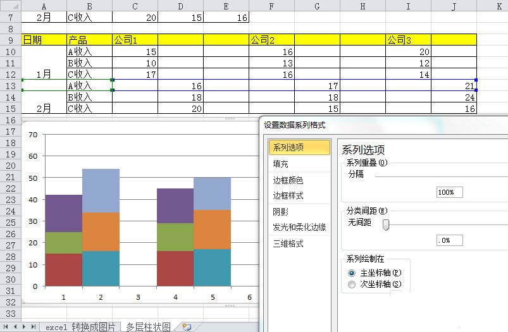508x332 pixels.
Task: Click the purple segment of the first column
Action: (64, 214)
